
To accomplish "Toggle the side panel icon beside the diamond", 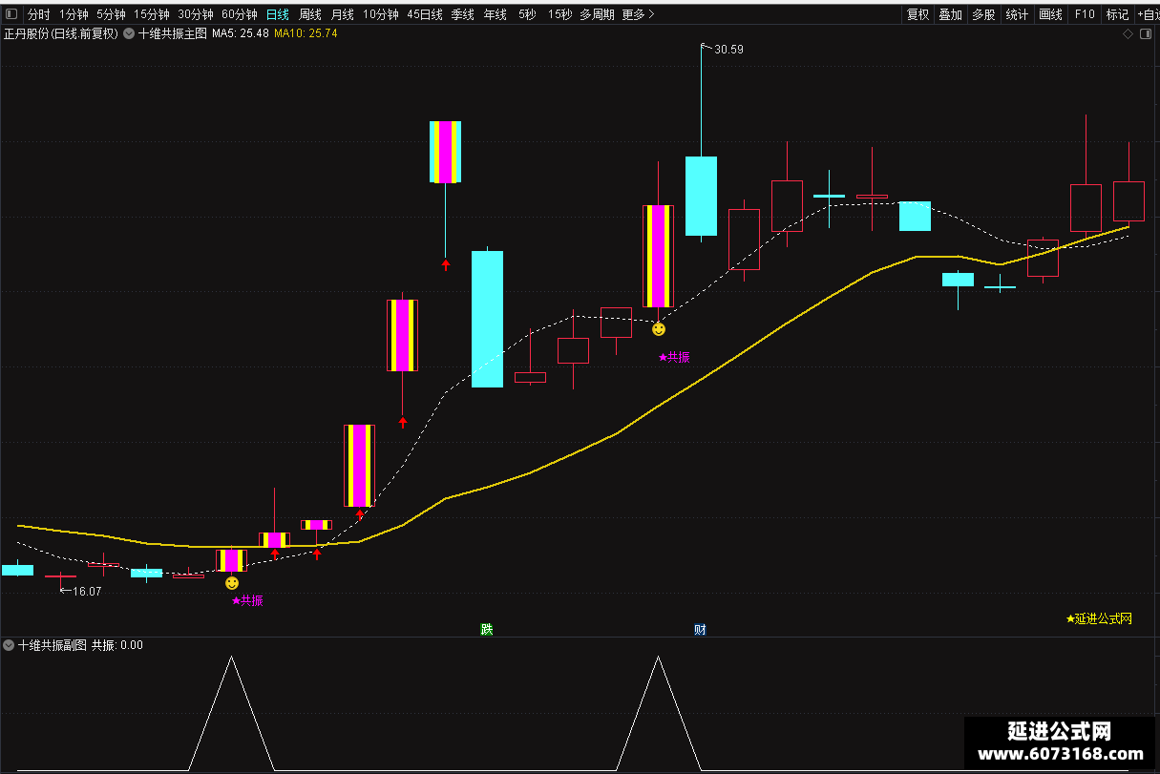I will pyautogui.click(x=1145, y=33).
